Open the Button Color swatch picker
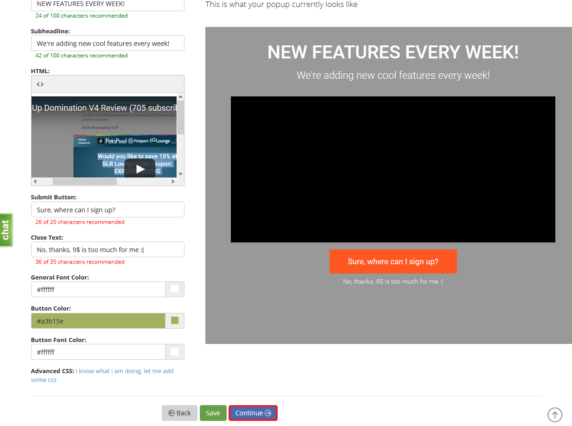 175,321
